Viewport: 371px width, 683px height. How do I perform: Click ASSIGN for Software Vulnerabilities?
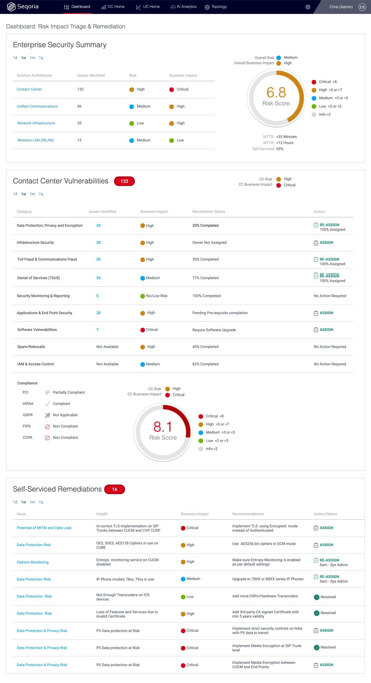326,330
